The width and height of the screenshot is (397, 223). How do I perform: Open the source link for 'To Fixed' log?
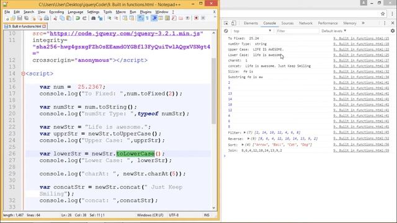tap(361, 38)
